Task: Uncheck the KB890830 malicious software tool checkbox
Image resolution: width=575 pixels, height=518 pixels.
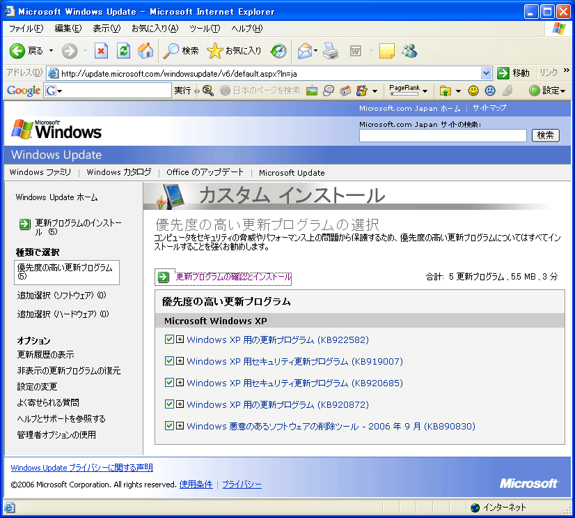Action: [169, 426]
